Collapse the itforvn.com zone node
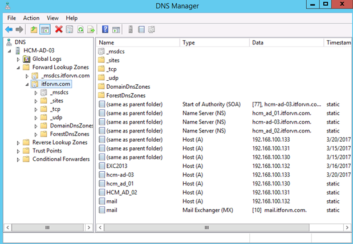 tap(27, 84)
